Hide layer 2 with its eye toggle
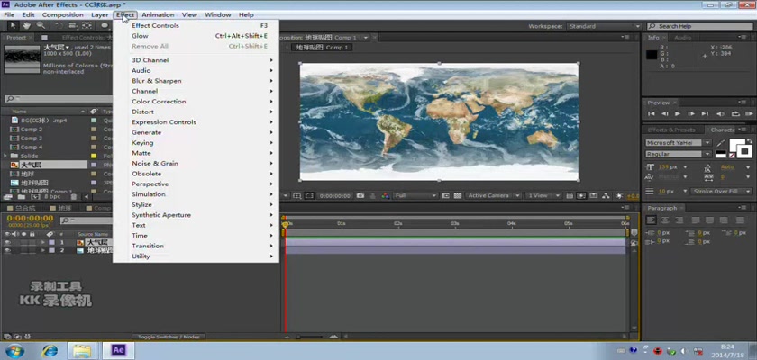This screenshot has width=757, height=360. pos(7,250)
